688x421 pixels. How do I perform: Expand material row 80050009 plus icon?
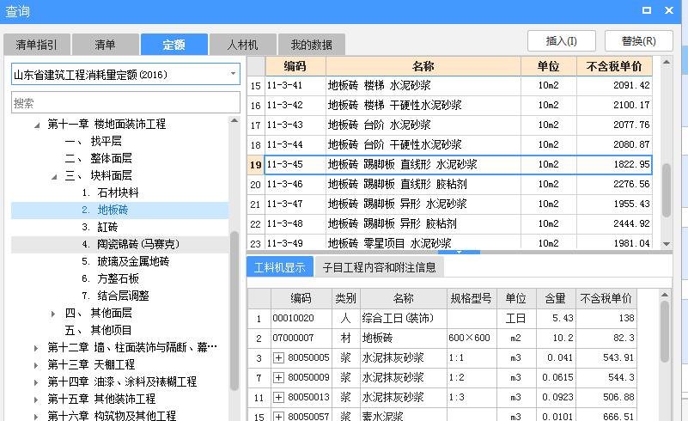(x=278, y=377)
